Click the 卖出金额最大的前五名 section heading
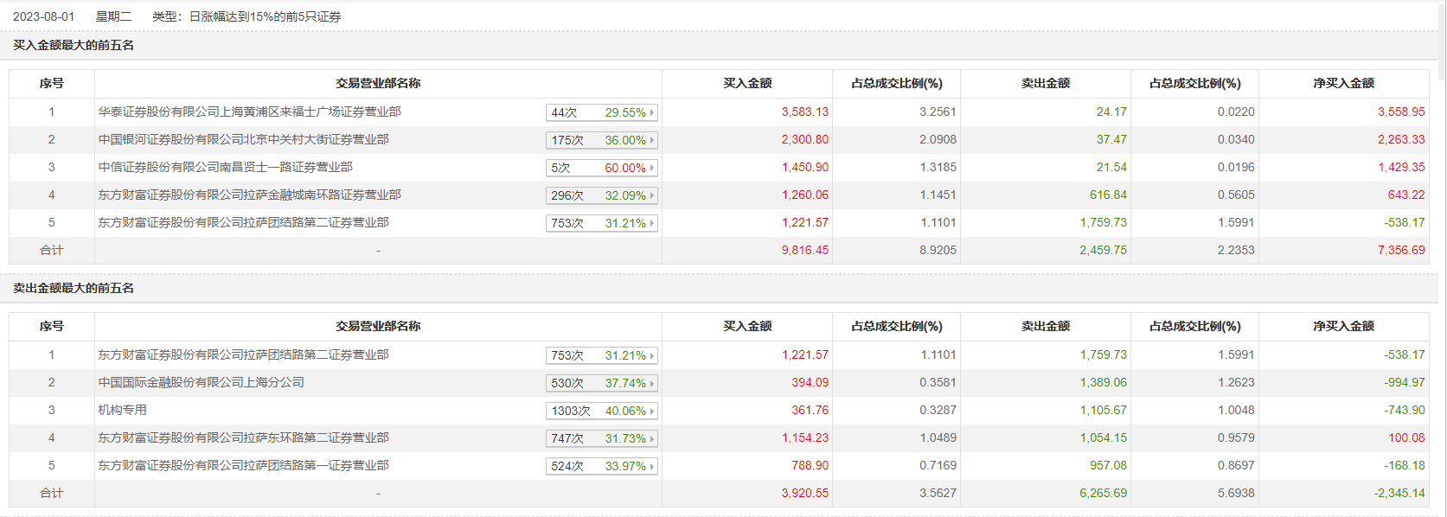 [74, 288]
